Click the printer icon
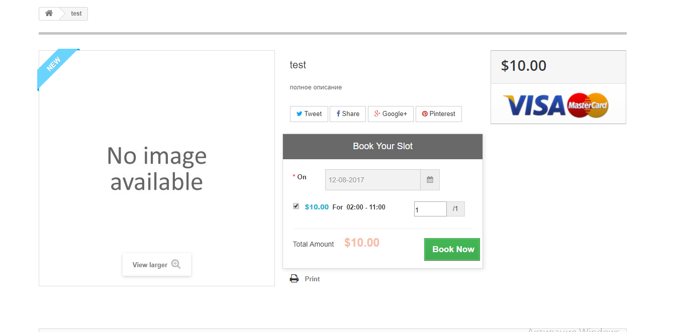675x332 pixels. [294, 279]
